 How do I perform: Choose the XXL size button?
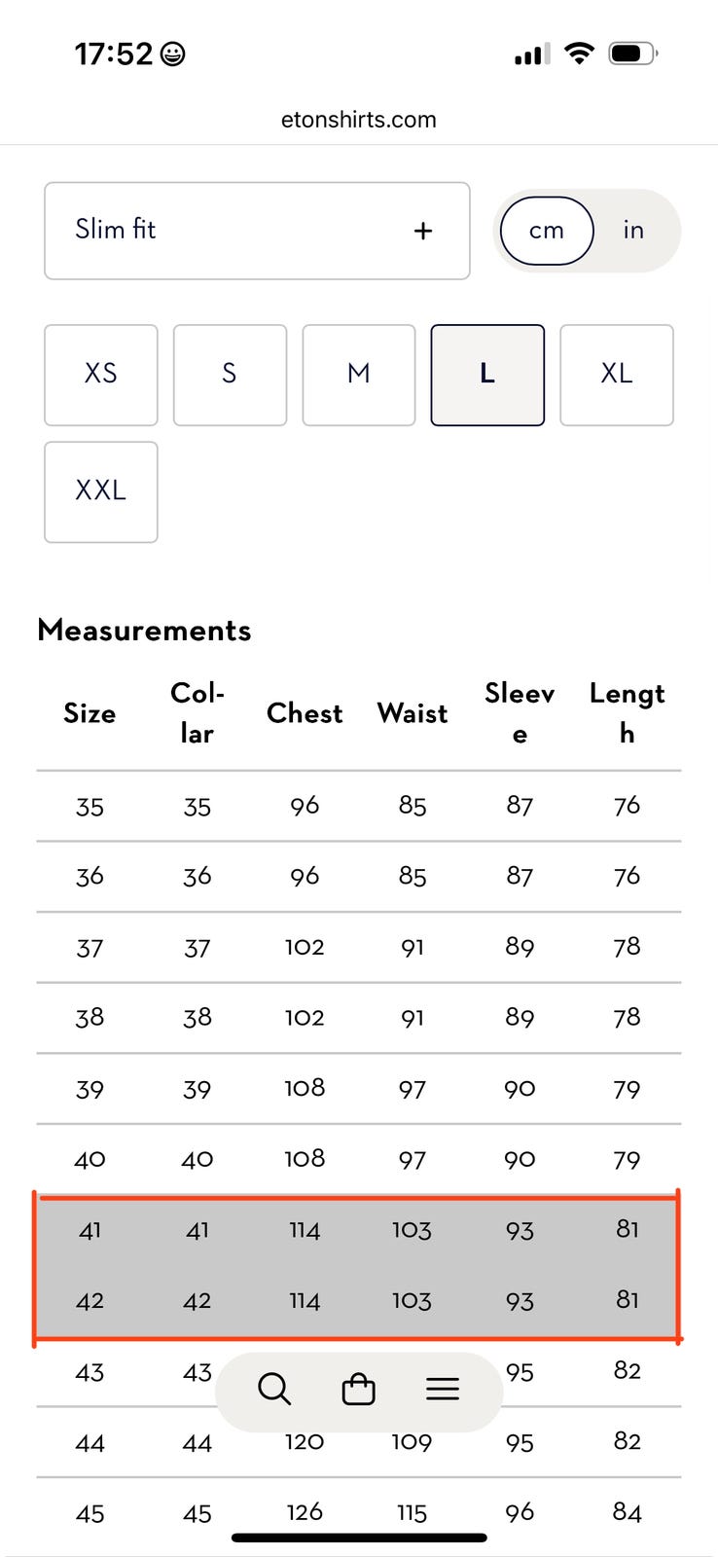[x=101, y=491]
